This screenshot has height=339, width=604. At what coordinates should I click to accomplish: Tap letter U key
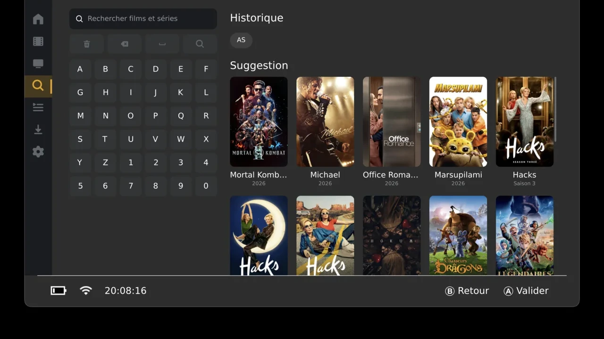coord(131,139)
